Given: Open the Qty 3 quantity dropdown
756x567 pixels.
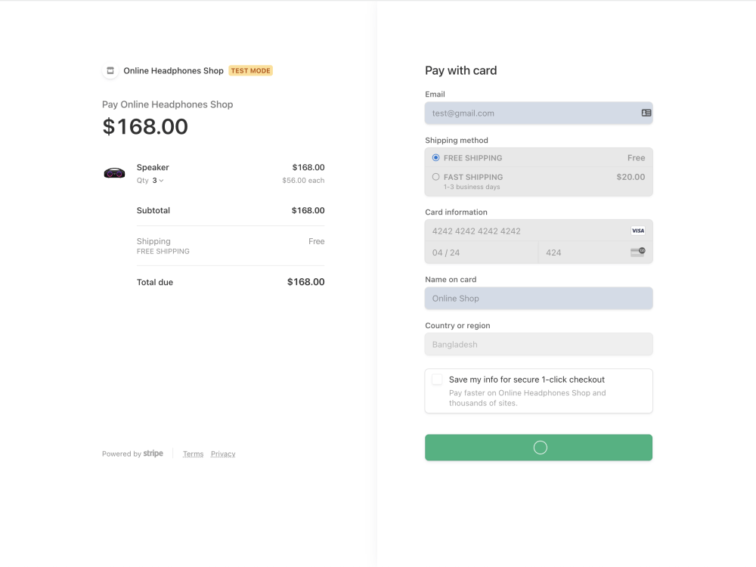Looking at the screenshot, I should point(158,181).
